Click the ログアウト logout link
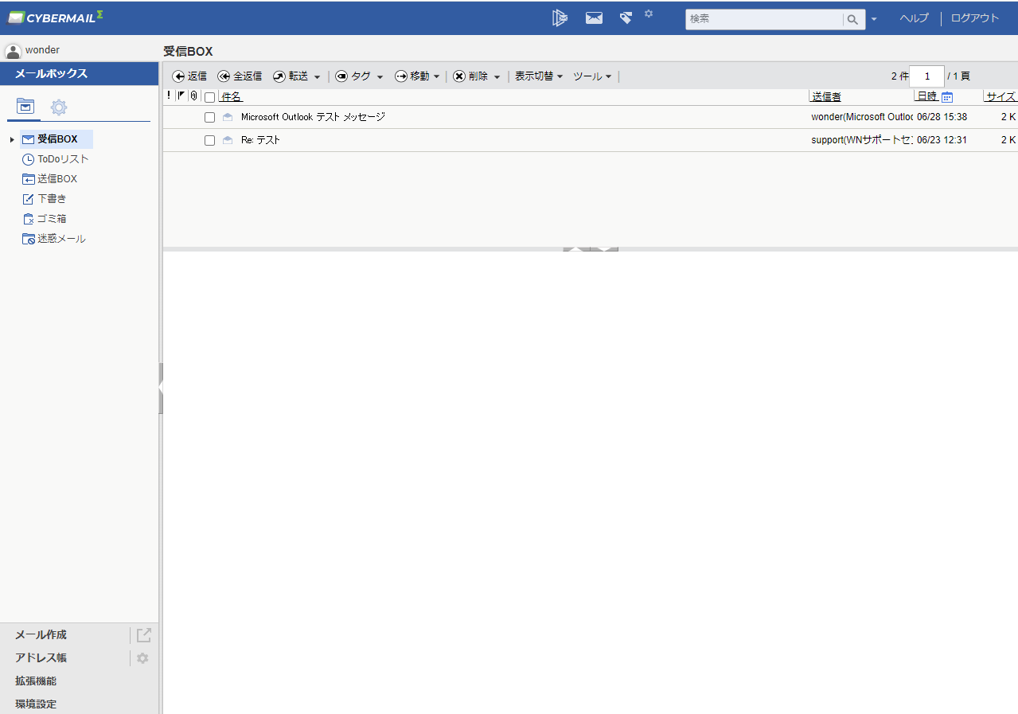Image resolution: width=1018 pixels, height=714 pixels. pos(975,18)
